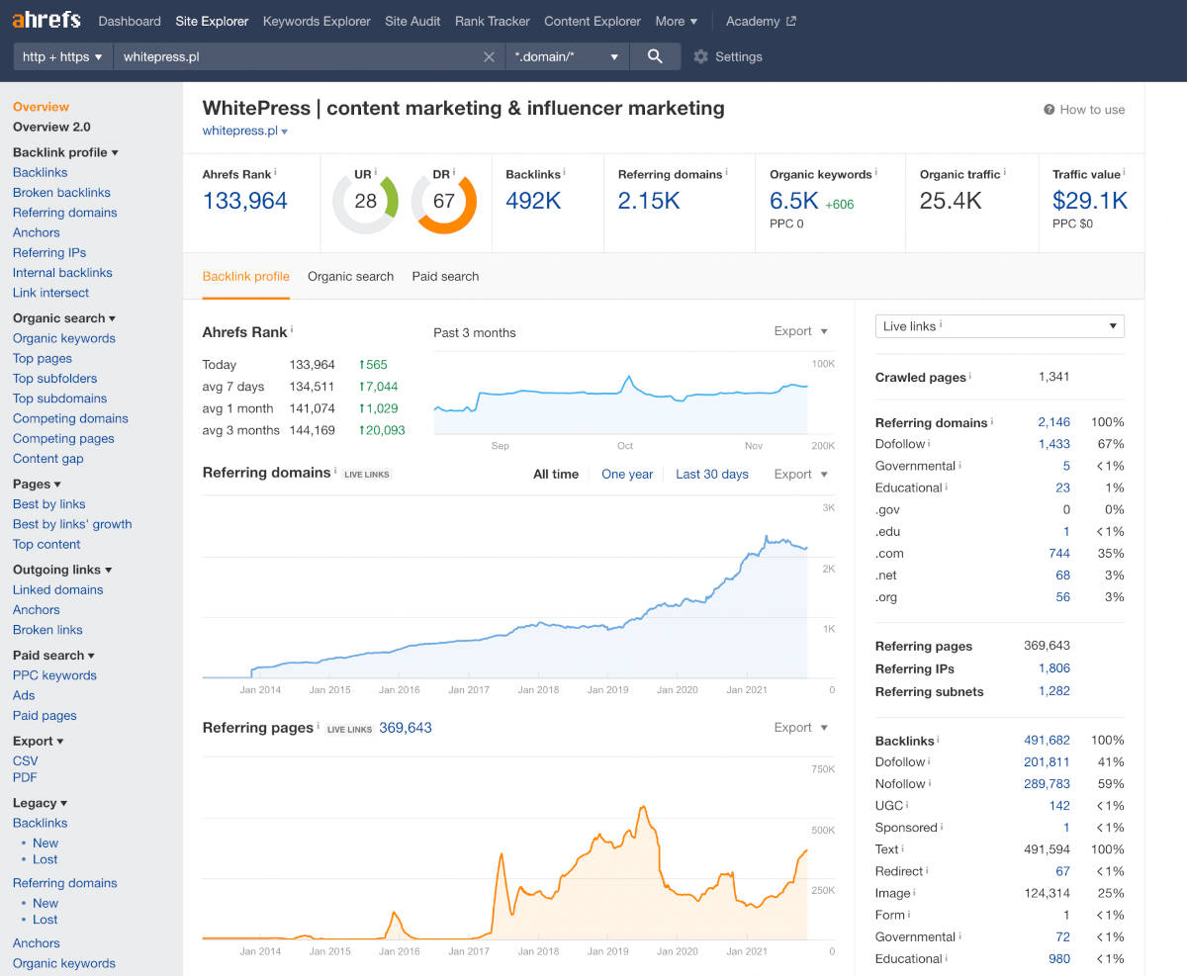Image resolution: width=1187 pixels, height=976 pixels.
Task: Click Nofollow backlinks count 289,783
Action: point(1047,784)
